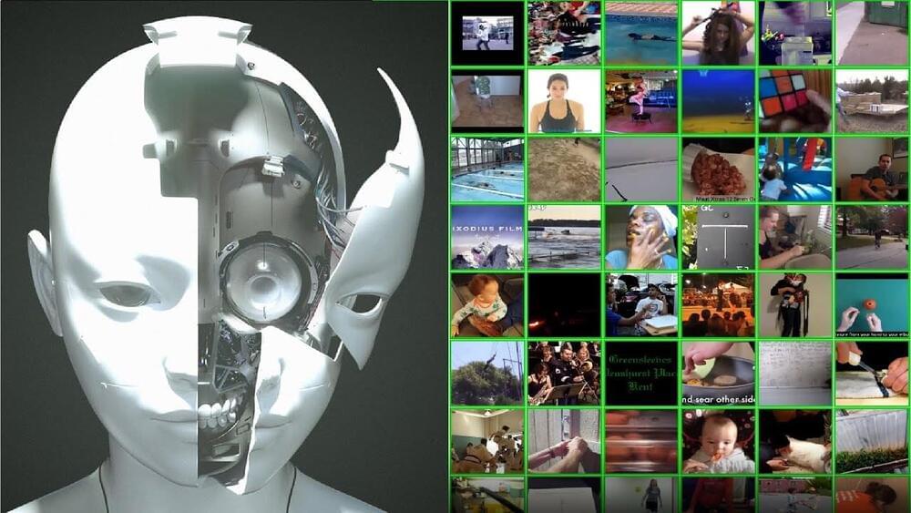911x513 pixels.
Task: Select the fried meat on plate thumbnail
Action: pos(718,169)
